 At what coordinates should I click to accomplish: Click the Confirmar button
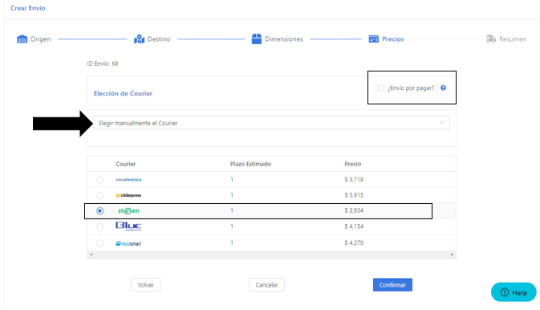pos(392,285)
